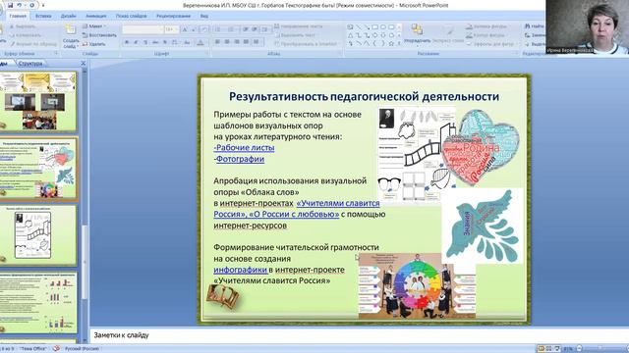Toggle text shadow formatting
This screenshot has height=353, width=629.
[164, 42]
